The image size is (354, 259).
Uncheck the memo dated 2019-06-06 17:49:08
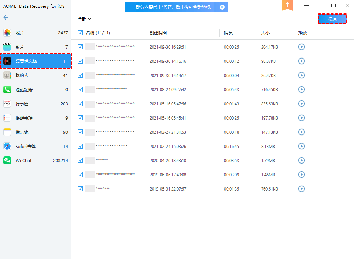coord(80,175)
